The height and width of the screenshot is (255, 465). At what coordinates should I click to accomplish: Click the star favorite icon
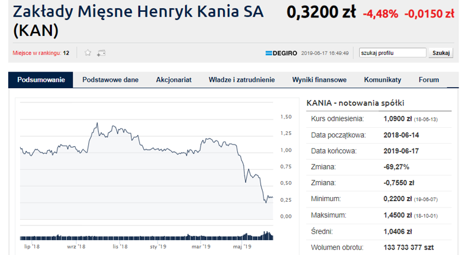point(88,53)
